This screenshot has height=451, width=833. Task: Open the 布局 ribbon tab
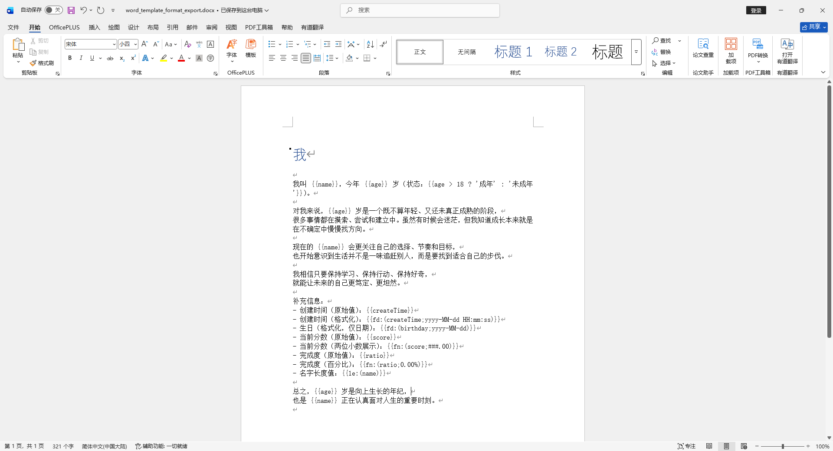(153, 27)
